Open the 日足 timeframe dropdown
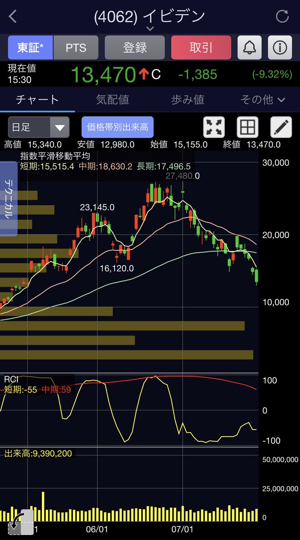 [39, 127]
